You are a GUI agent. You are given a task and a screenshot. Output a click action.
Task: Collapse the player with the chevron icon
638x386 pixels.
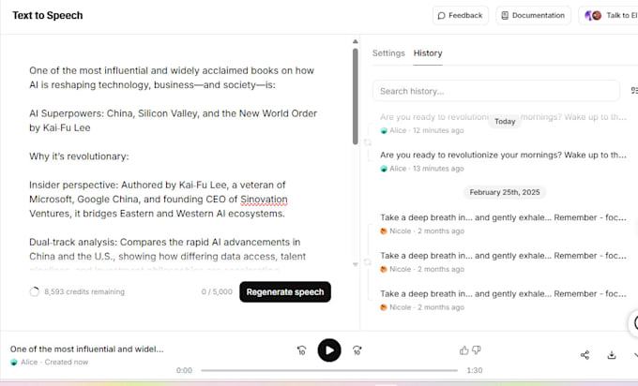[x=635, y=355]
